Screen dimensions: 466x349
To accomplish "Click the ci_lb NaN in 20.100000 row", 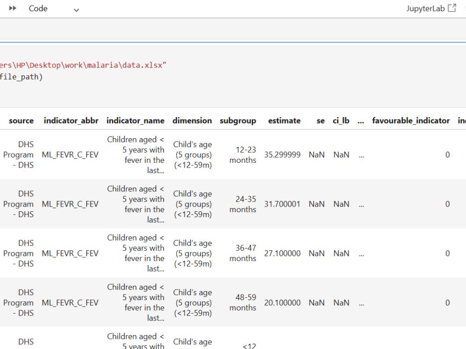I will (341, 303).
